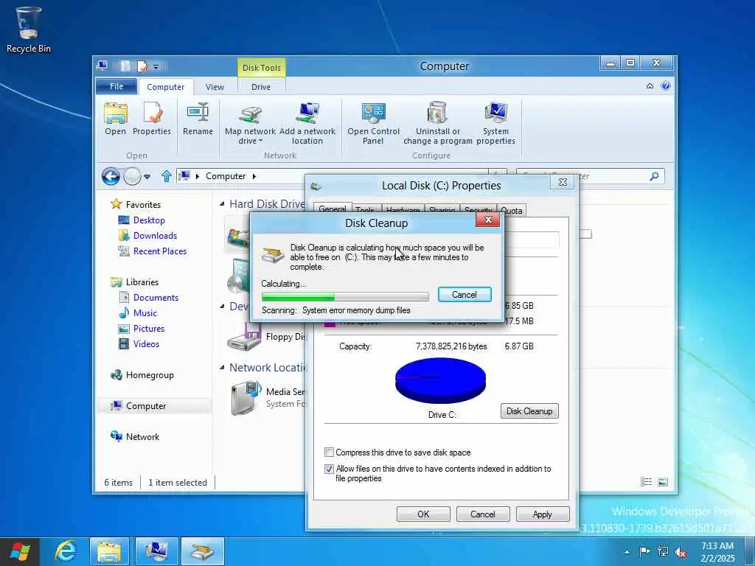The image size is (755, 566).
Task: Click the Action Center flag tray icon
Action: pos(644,551)
